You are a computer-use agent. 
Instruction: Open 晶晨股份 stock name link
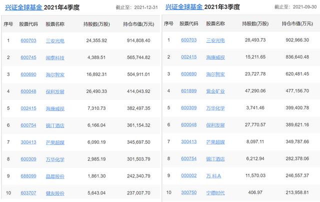[x=55, y=176]
